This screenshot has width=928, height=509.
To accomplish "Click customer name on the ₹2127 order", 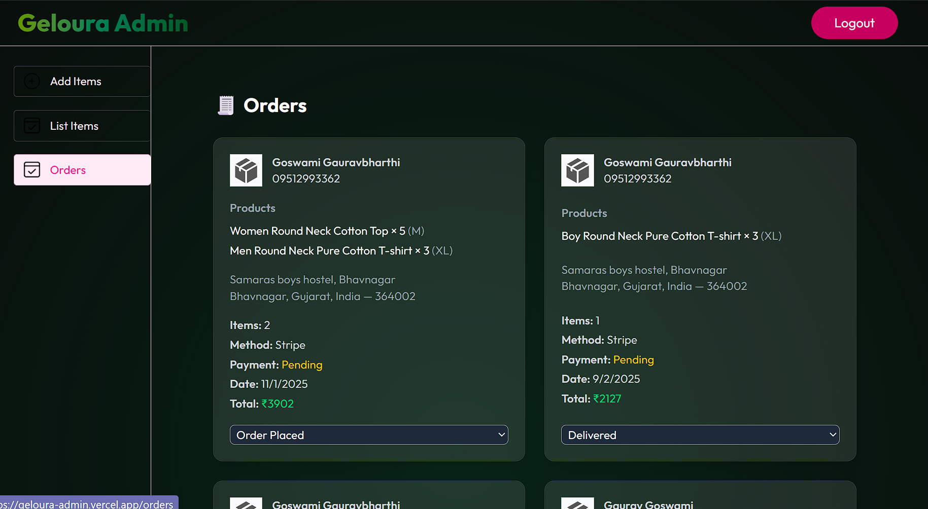I will (667, 162).
